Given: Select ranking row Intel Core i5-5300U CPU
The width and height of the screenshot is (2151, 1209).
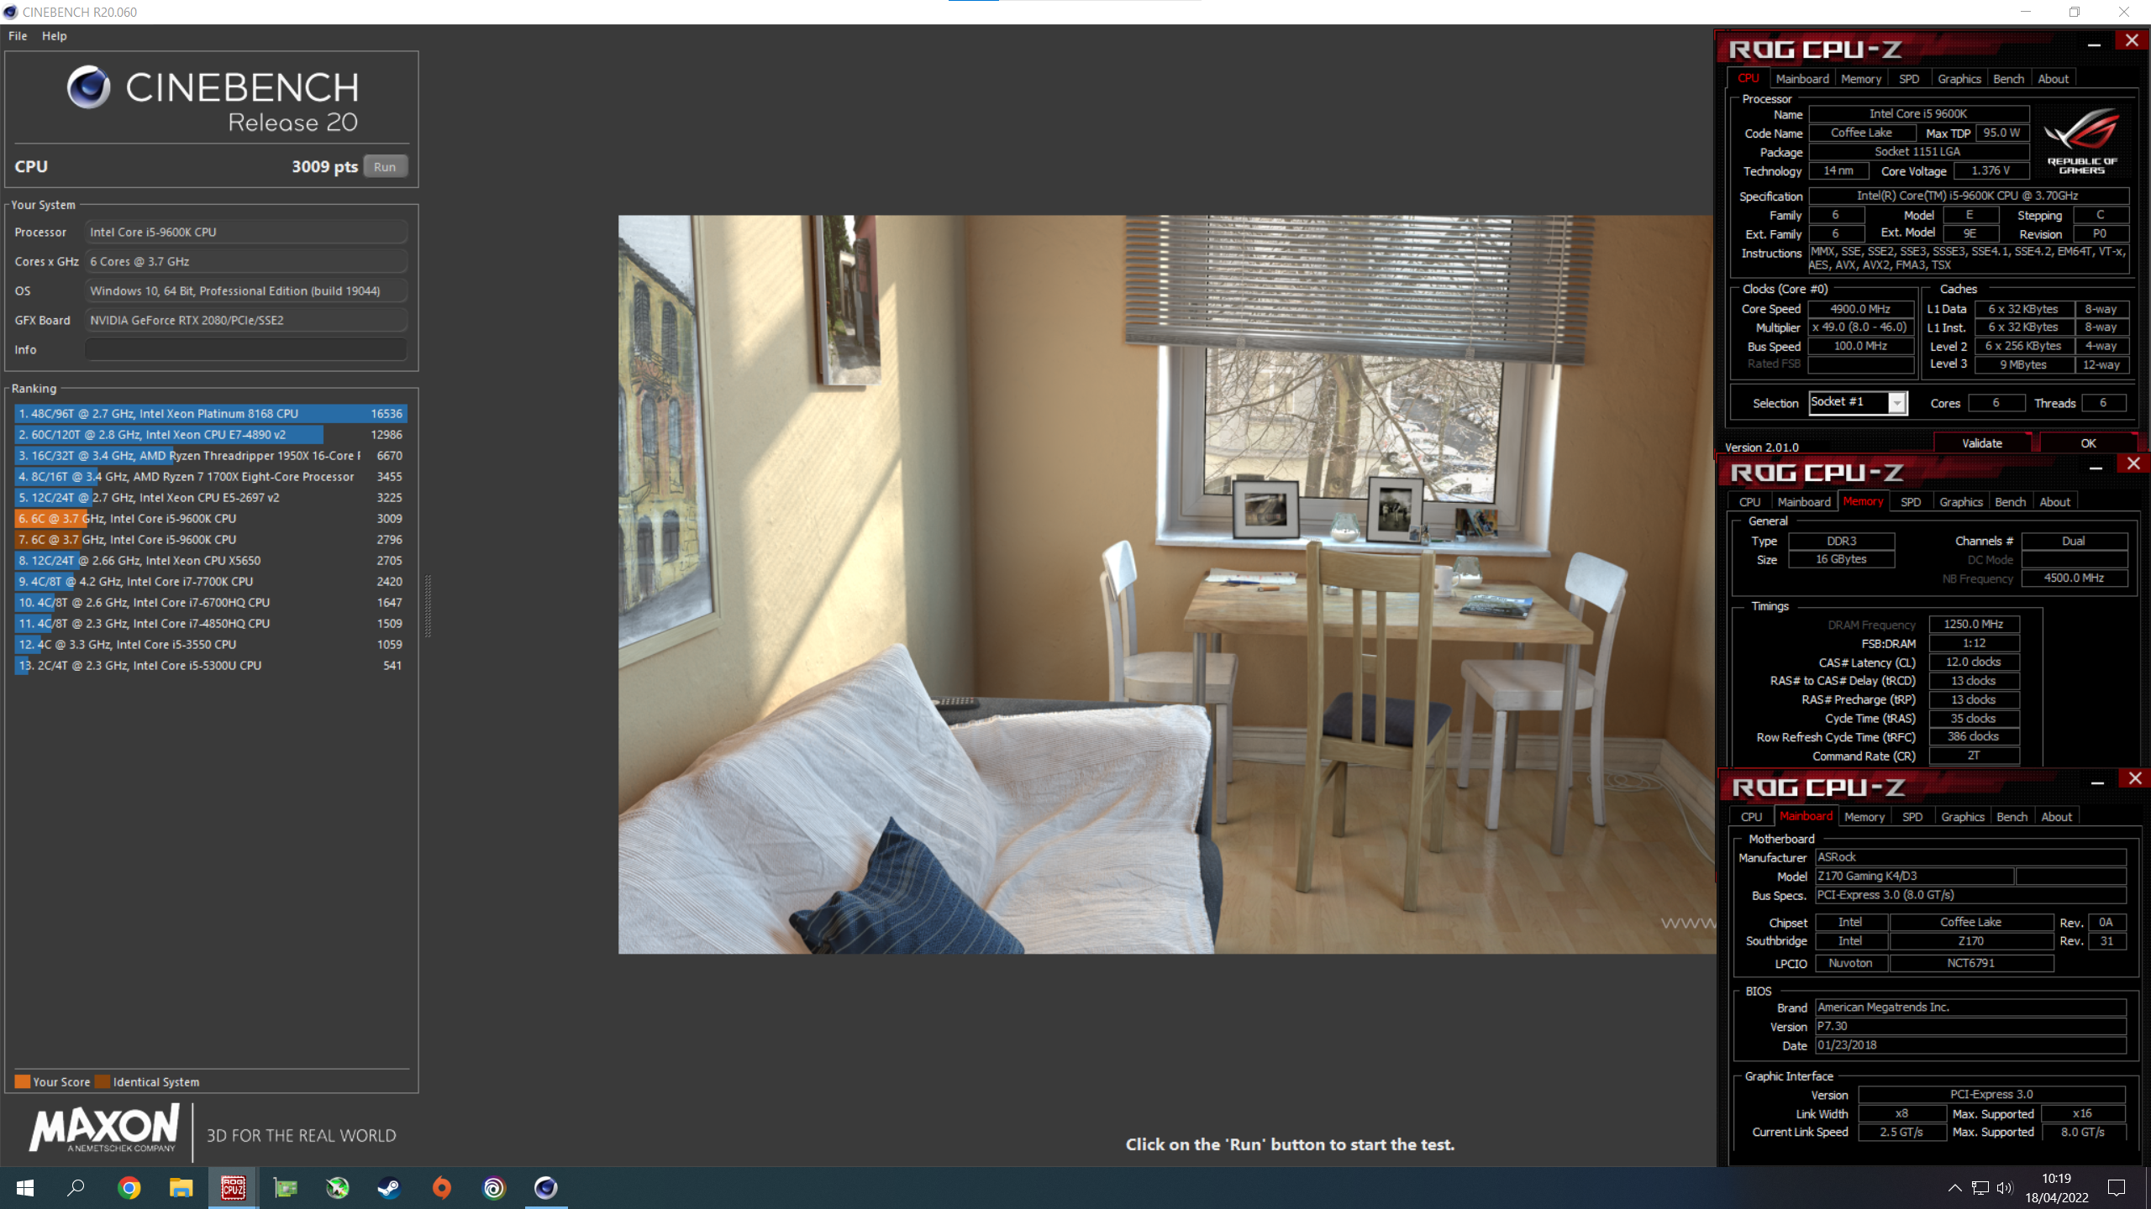Looking at the screenshot, I should 211,665.
